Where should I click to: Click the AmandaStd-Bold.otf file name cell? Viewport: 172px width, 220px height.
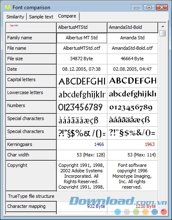click(x=133, y=49)
